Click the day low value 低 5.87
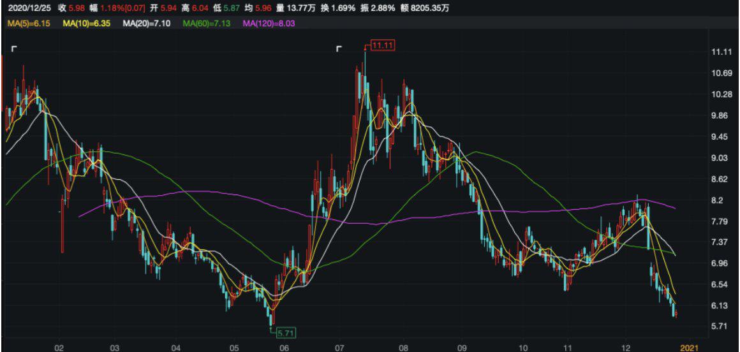740x352 pixels. coord(226,8)
